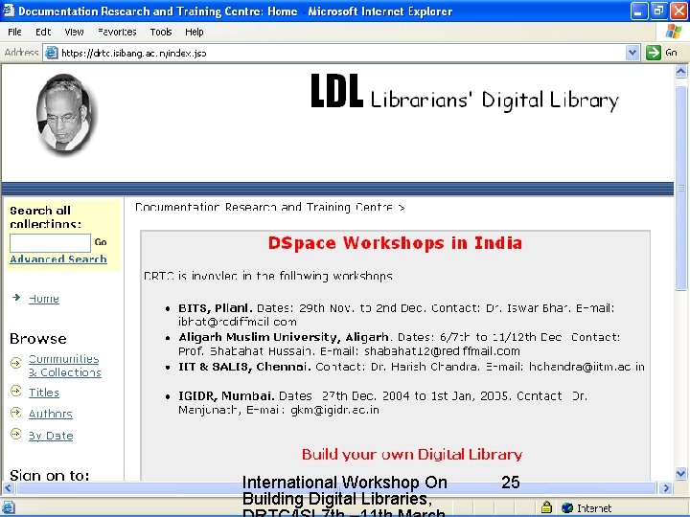690x517 pixels.
Task: Open Communities & Collections link
Action: tap(65, 366)
